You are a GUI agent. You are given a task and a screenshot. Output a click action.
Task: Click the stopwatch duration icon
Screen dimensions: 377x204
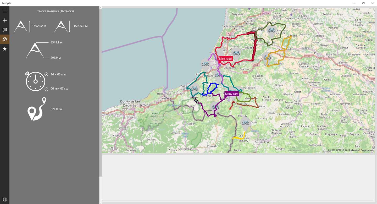pos(35,81)
